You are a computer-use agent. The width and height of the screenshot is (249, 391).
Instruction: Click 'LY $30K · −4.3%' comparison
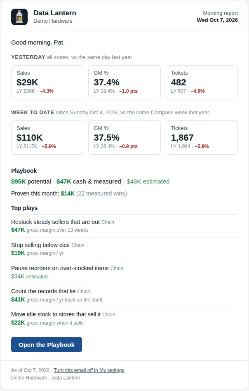(x=35, y=91)
